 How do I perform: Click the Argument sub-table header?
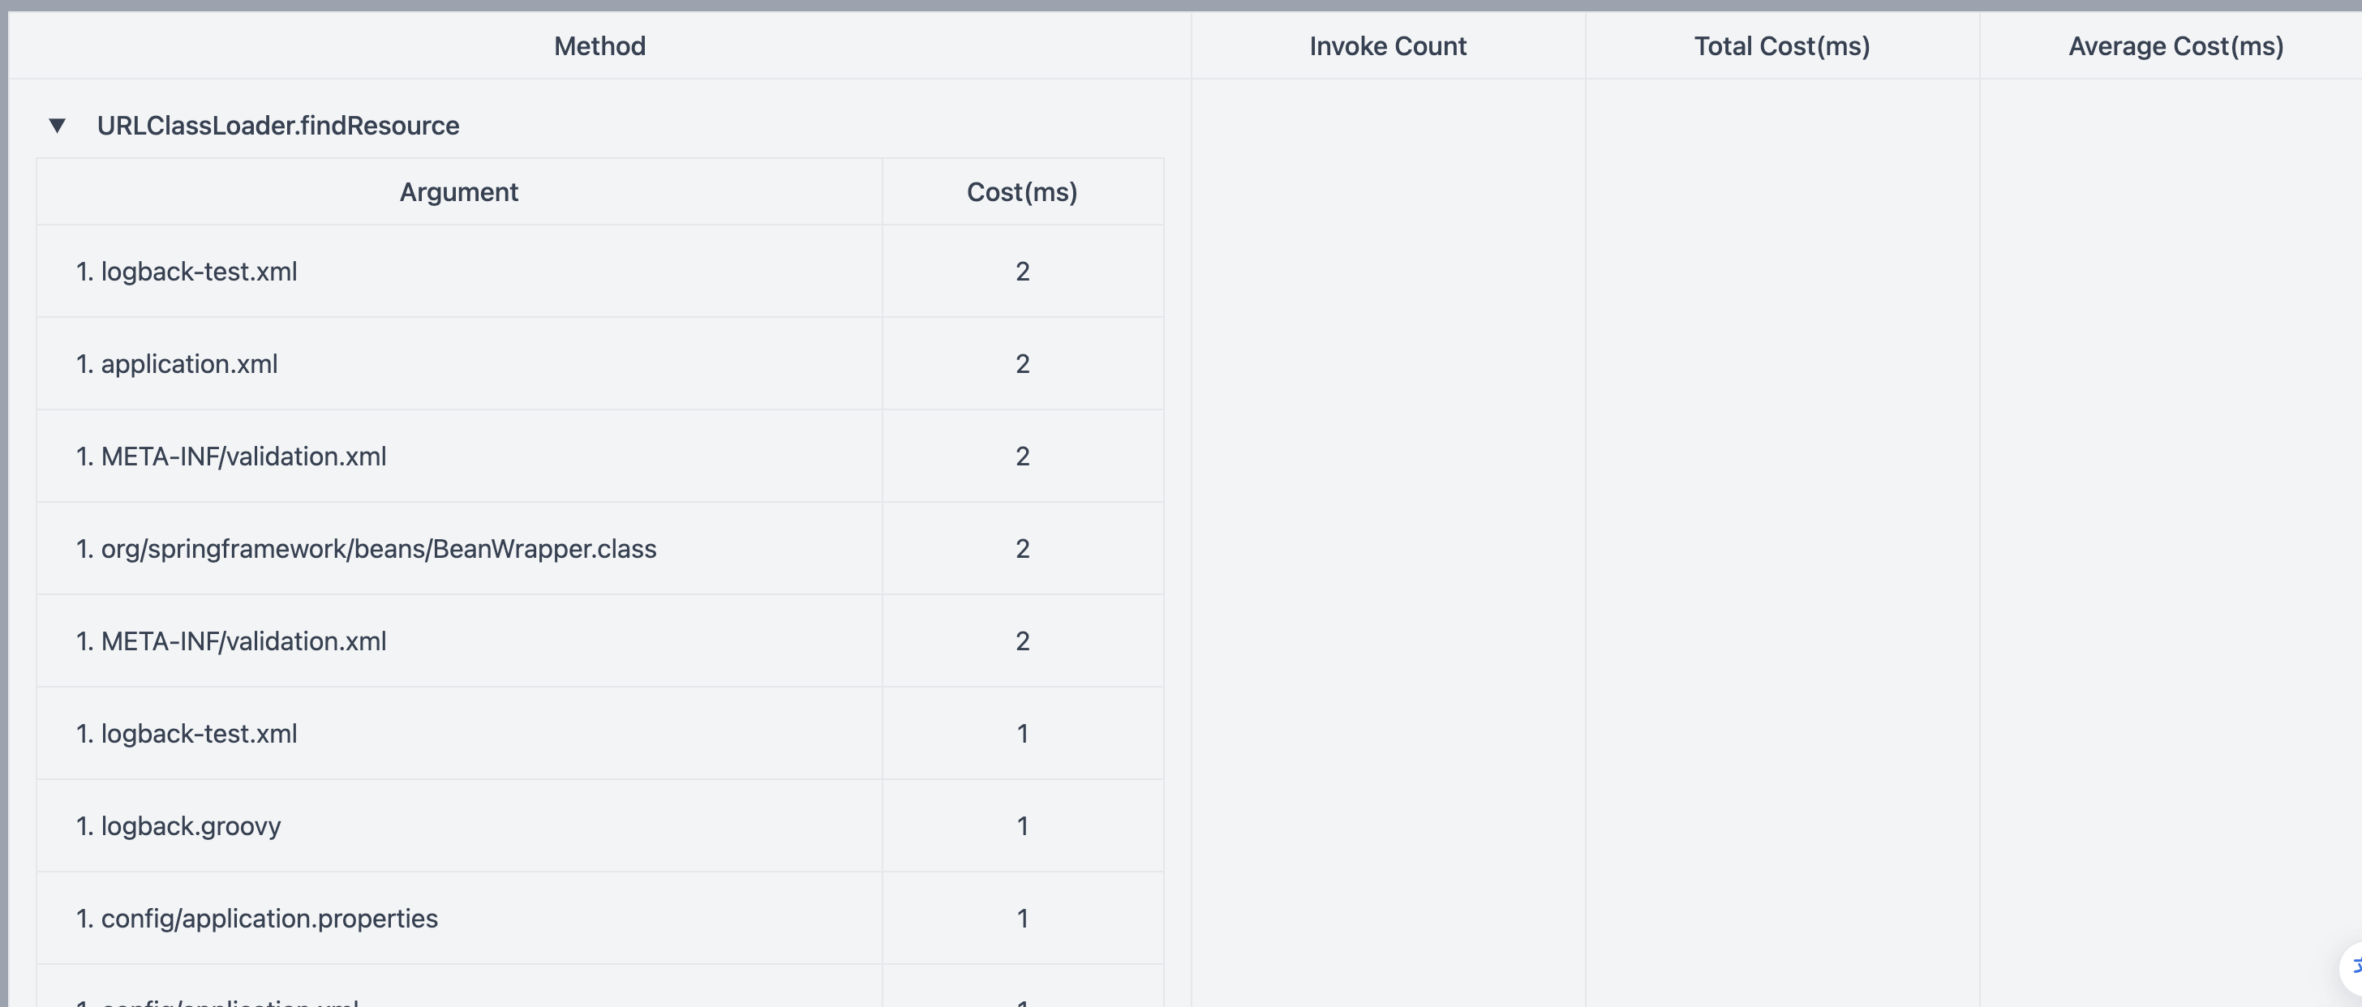[x=458, y=192]
